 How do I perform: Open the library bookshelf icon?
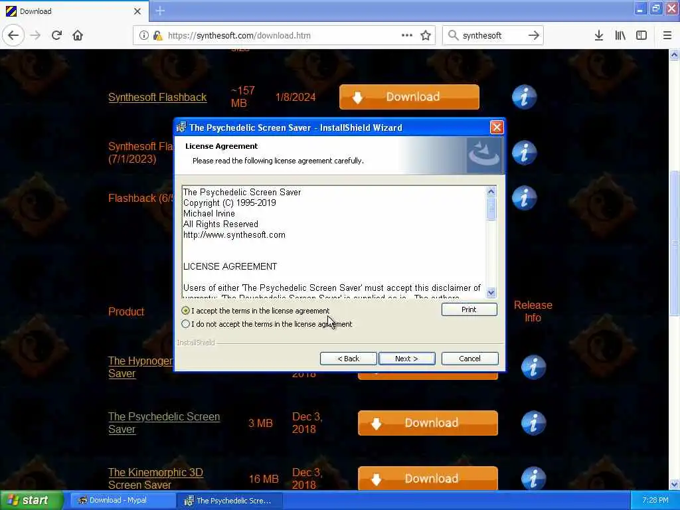pyautogui.click(x=620, y=36)
